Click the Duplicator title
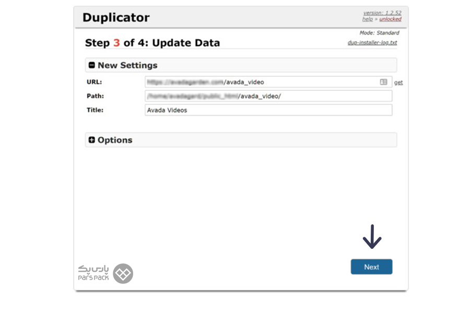 point(116,17)
